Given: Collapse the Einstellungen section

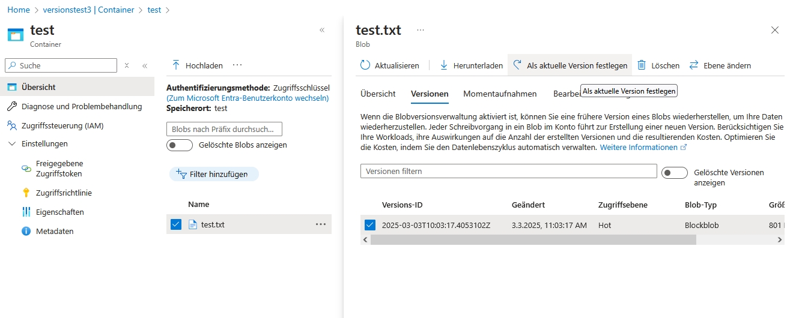Looking at the screenshot, I should [x=12, y=144].
